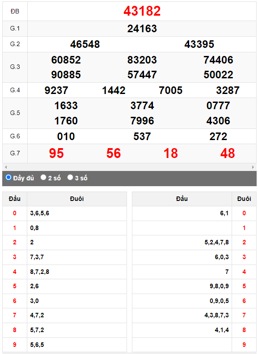Click the ĐB row label
This screenshot has width=258, height=354.
pyautogui.click(x=15, y=11)
